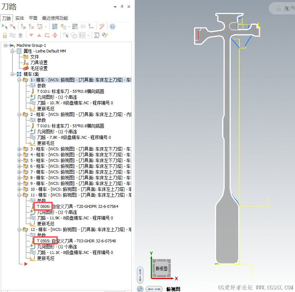Switch to 实体 tab
Viewport: 295px width, 292px height.
[20, 18]
